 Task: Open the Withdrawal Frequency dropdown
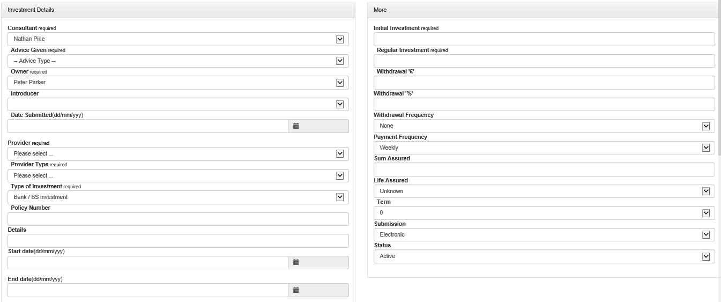tap(544, 126)
